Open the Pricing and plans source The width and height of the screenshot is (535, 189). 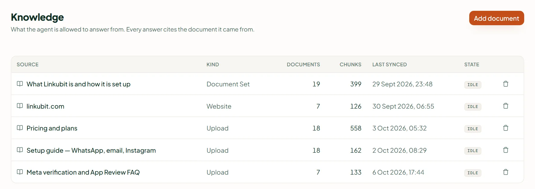(52, 128)
